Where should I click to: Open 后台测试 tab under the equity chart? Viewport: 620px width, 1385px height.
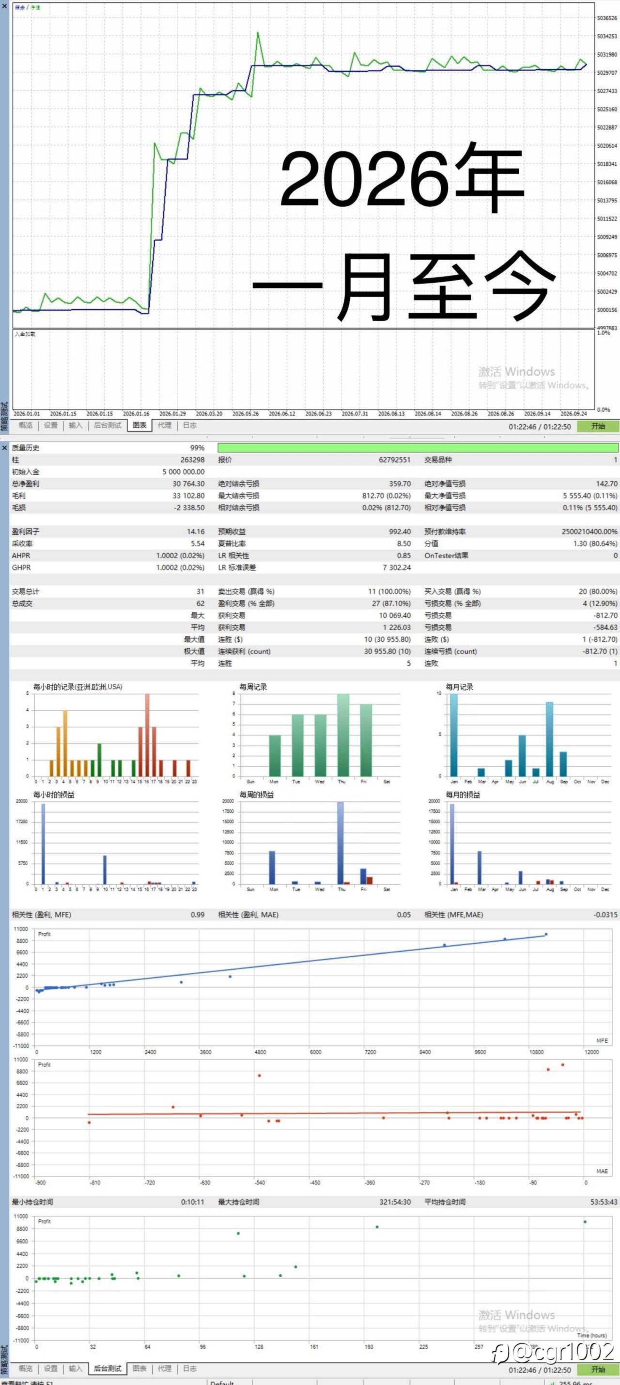(108, 425)
